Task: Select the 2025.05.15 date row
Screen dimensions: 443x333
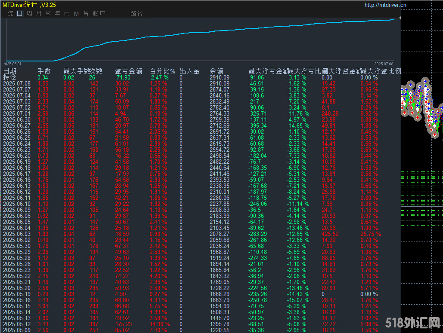Action: click(17, 306)
